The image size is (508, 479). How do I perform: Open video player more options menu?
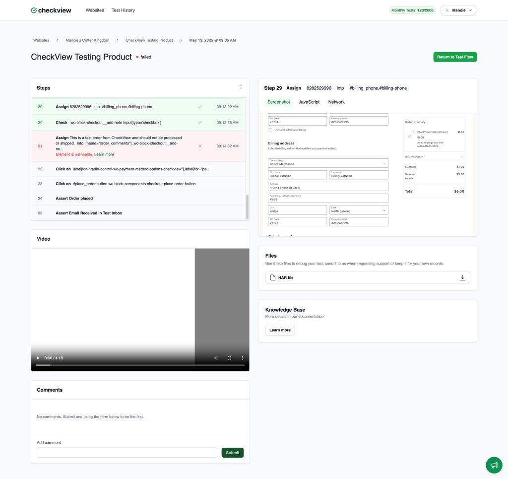242,358
